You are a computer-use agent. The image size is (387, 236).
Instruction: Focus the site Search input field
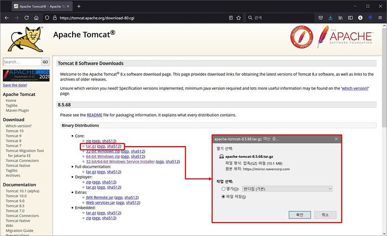point(22,62)
